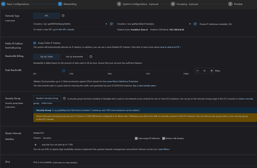The height and width of the screenshot is (168, 257).
Task: Click step 4 circle icon
Action: click(173, 4)
